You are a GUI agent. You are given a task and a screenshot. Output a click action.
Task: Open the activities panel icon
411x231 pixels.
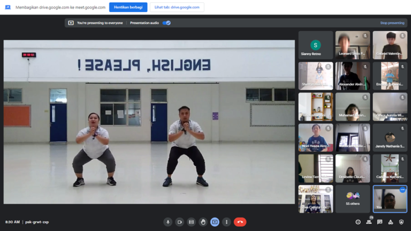pyautogui.click(x=390, y=222)
